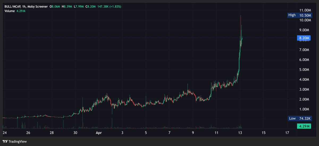
Task: Click the +1.83% change value in header
Action: click(x=114, y=6)
